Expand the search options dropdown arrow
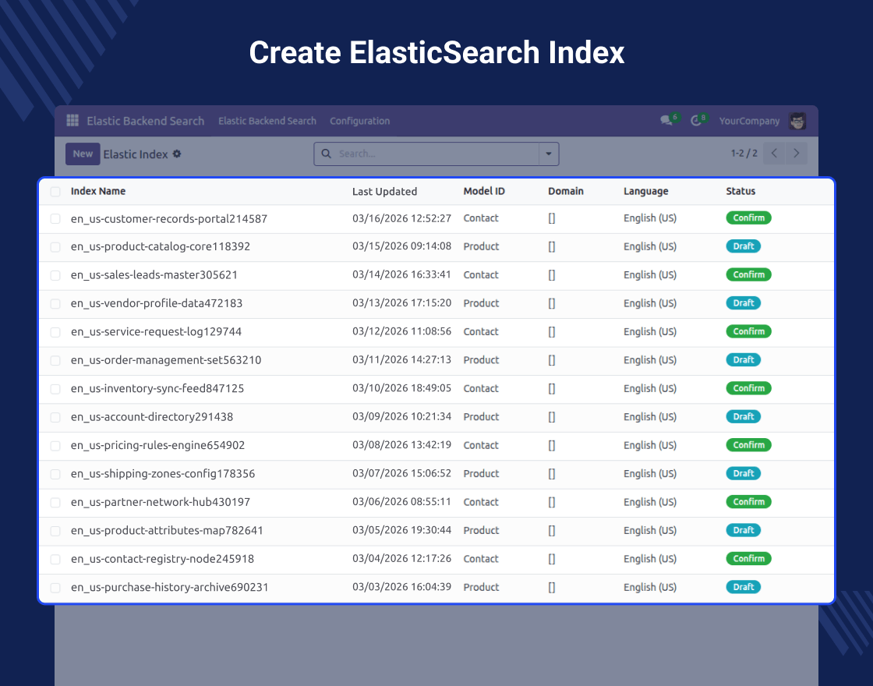Screen dimensions: 873x686 (549, 154)
